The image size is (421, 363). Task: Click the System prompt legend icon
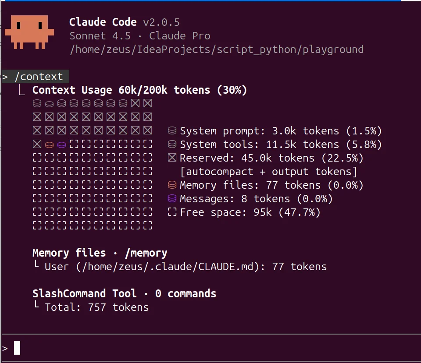[x=172, y=130]
